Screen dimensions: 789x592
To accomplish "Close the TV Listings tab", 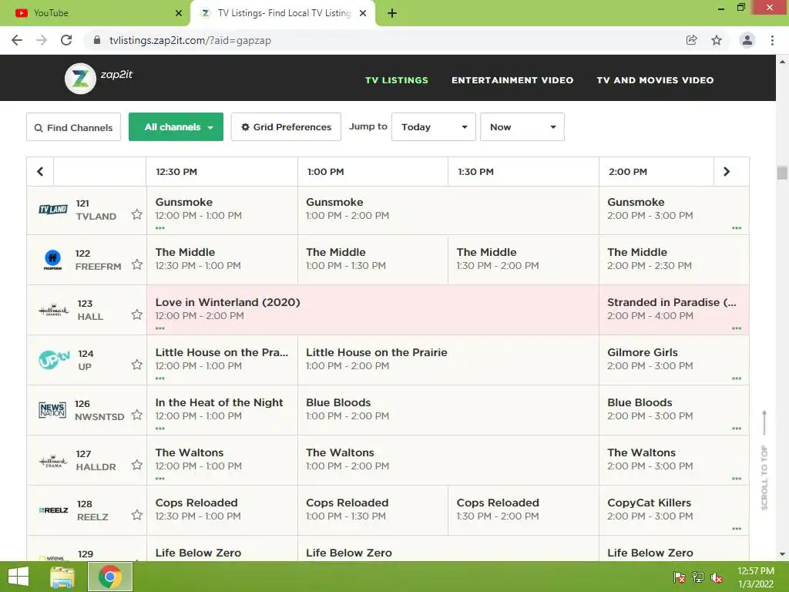I will point(363,13).
